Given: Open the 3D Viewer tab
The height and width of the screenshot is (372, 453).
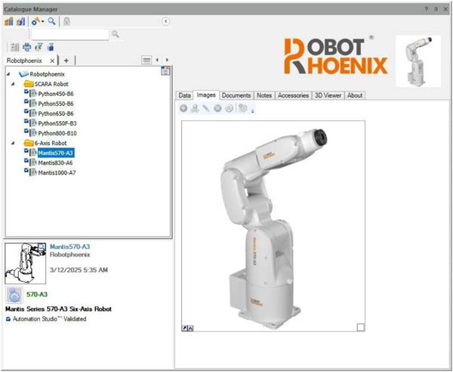Looking at the screenshot, I should click(328, 95).
